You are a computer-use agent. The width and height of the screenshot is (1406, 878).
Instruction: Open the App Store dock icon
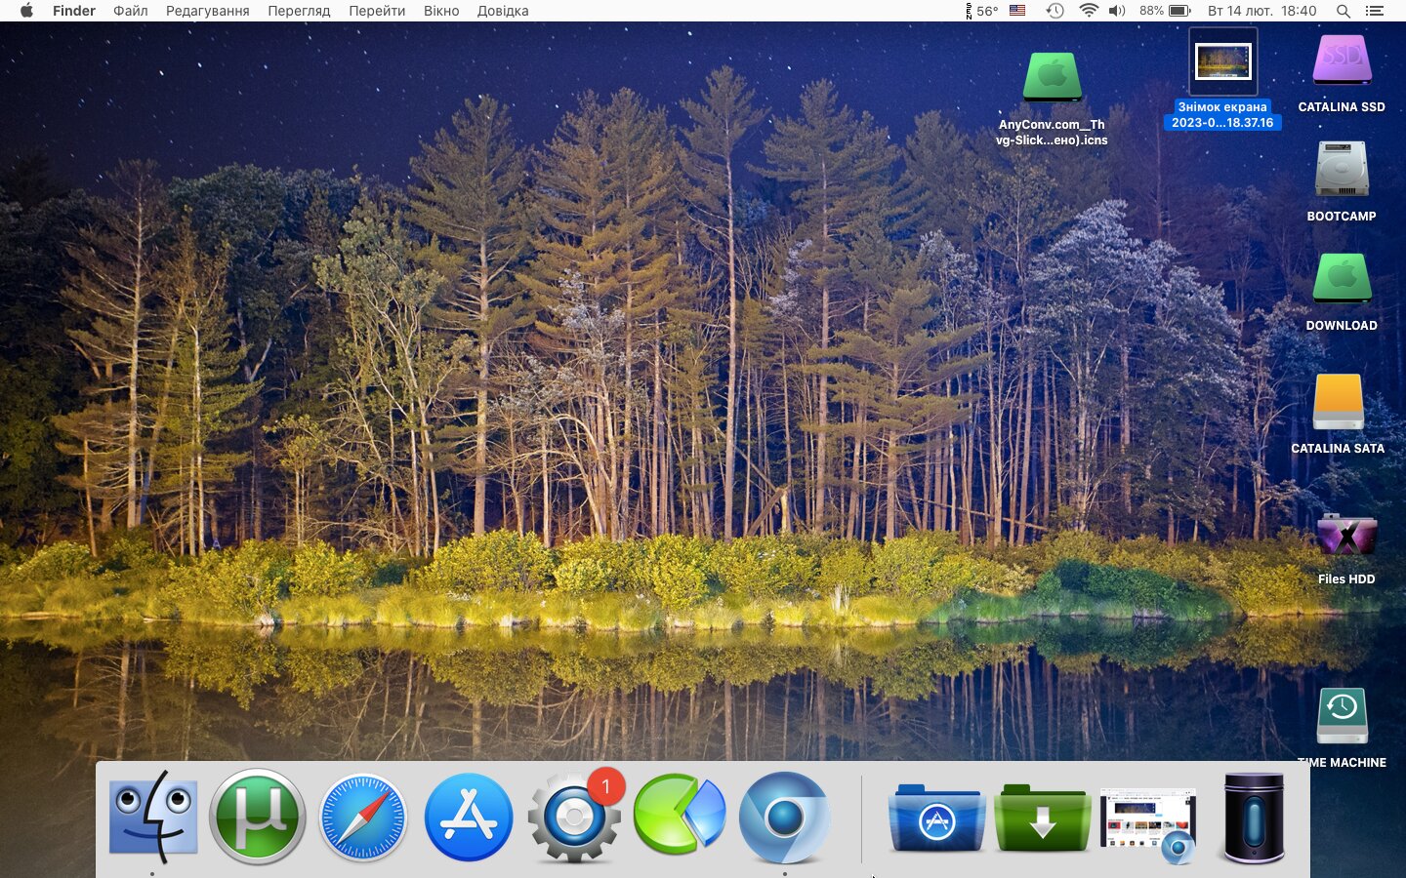(469, 817)
